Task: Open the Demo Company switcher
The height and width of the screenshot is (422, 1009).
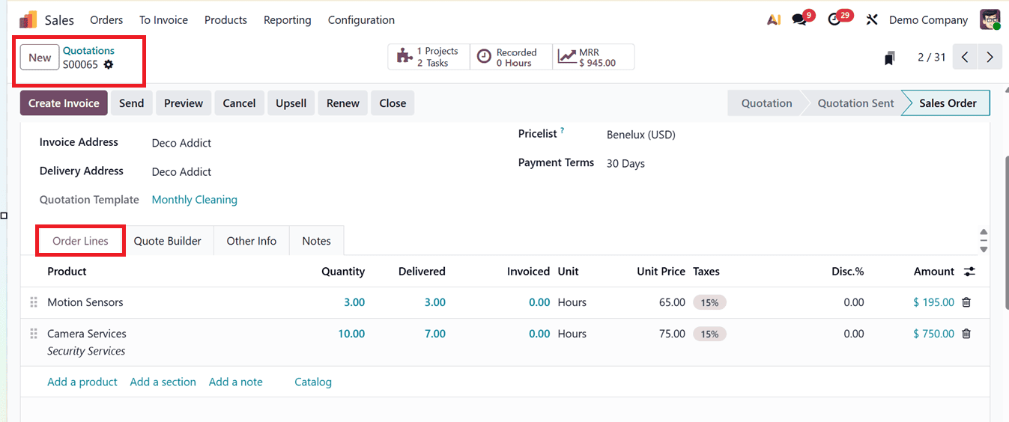Action: [x=928, y=20]
